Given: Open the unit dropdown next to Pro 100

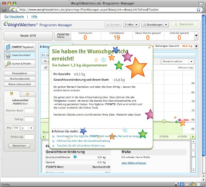Looking at the screenshot, I should coord(27,128).
